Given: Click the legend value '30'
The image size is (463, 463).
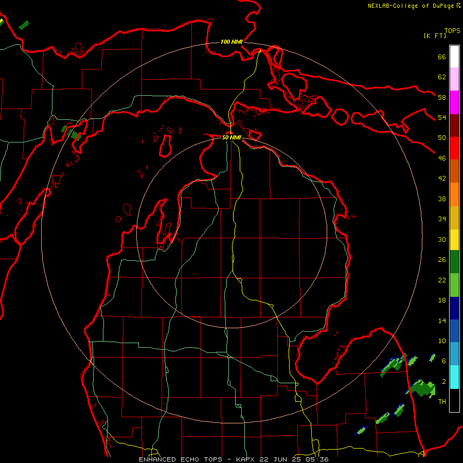Looking at the screenshot, I should (442, 239).
